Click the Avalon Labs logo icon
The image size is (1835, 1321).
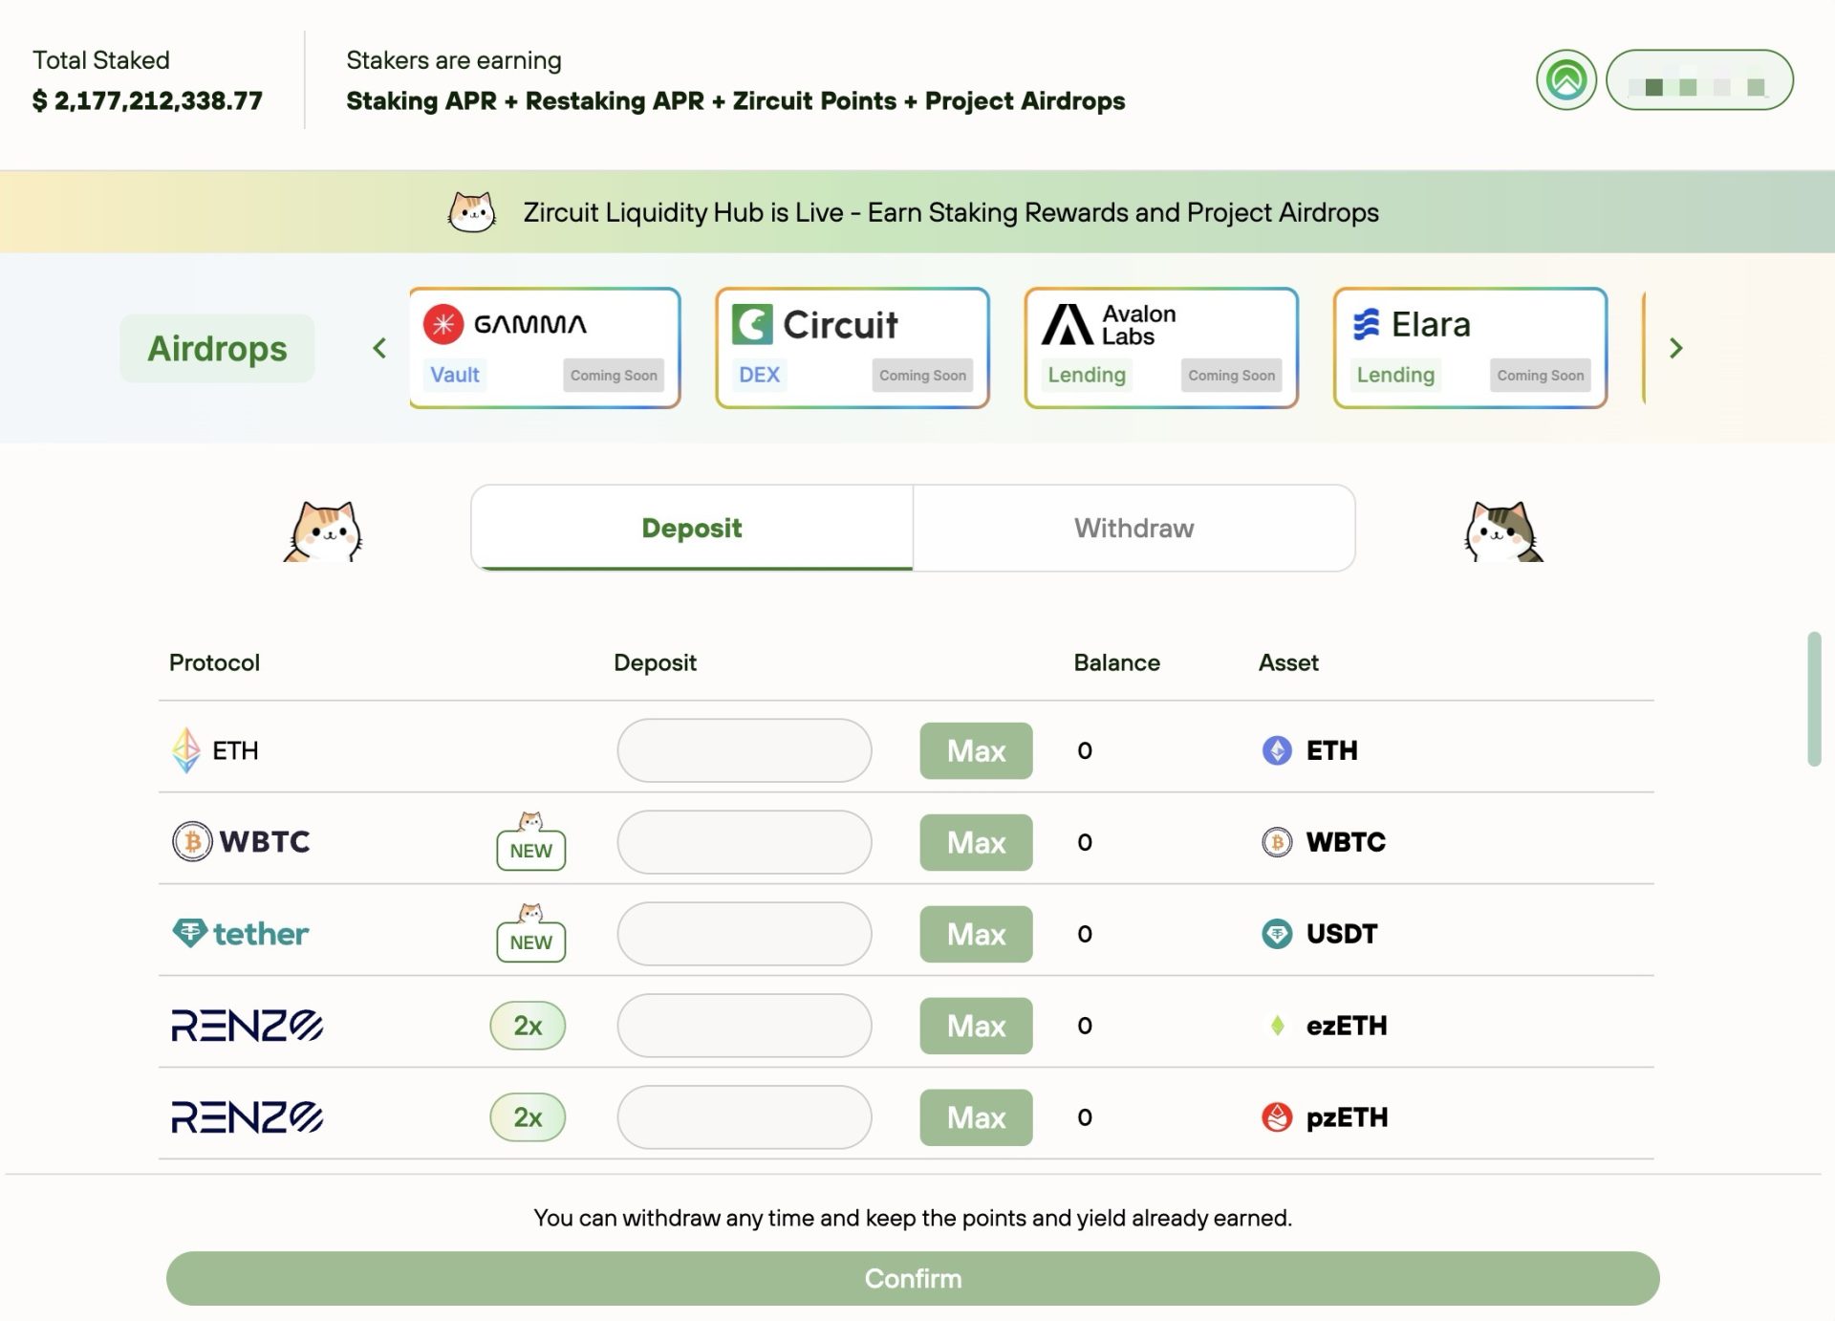pos(1066,324)
